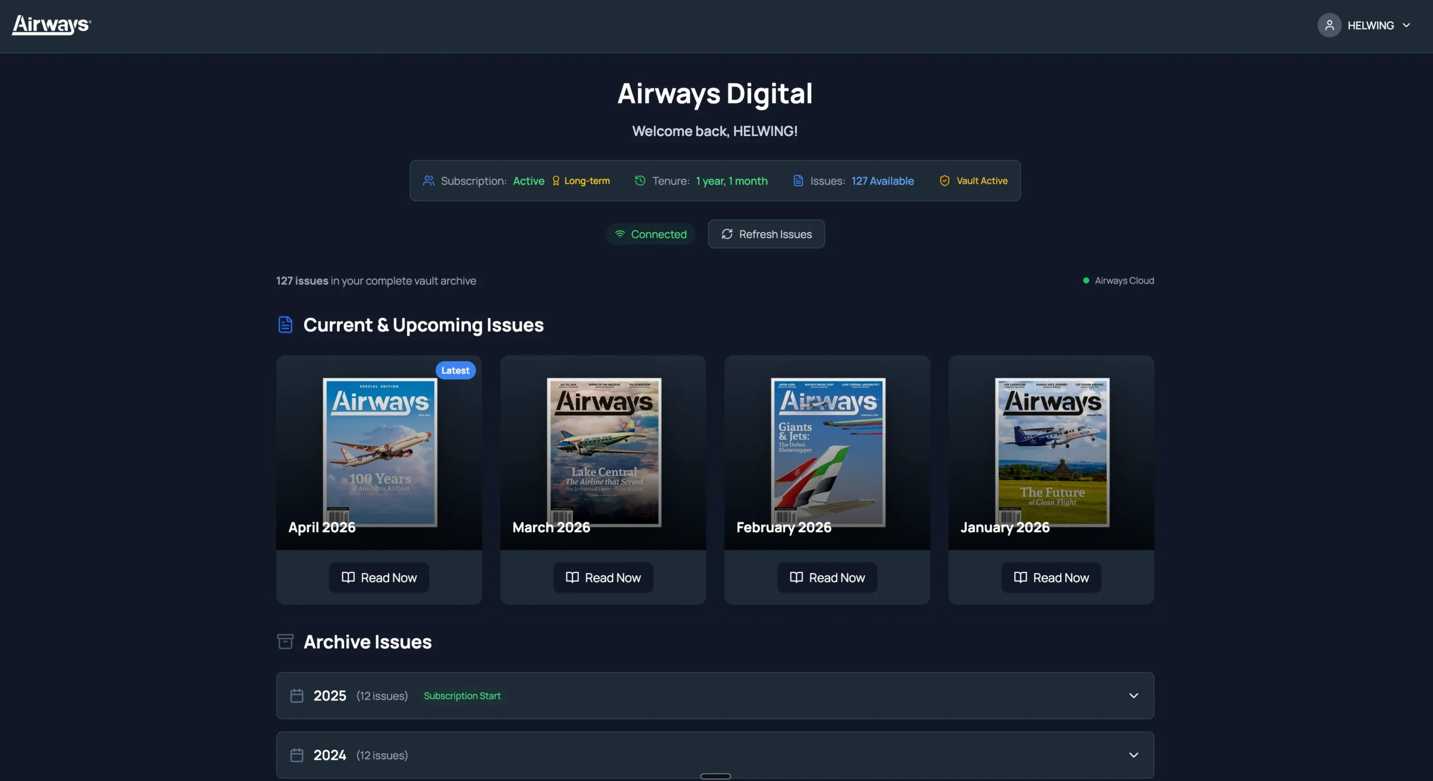Viewport: 1433px width, 781px height.
Task: Click the Long-term label
Action: pos(587,181)
